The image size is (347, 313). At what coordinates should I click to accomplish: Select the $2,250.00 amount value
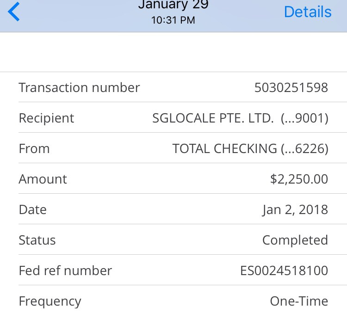click(299, 179)
